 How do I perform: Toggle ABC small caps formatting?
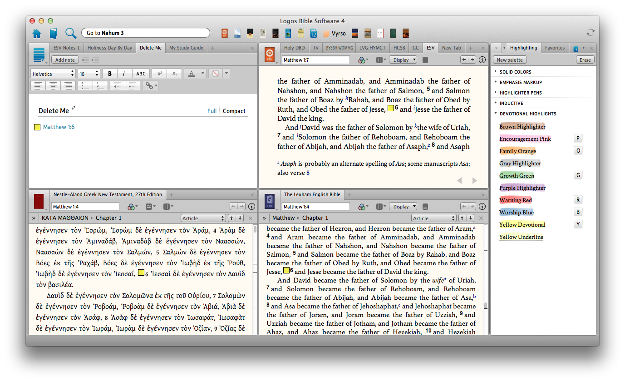[x=141, y=74]
